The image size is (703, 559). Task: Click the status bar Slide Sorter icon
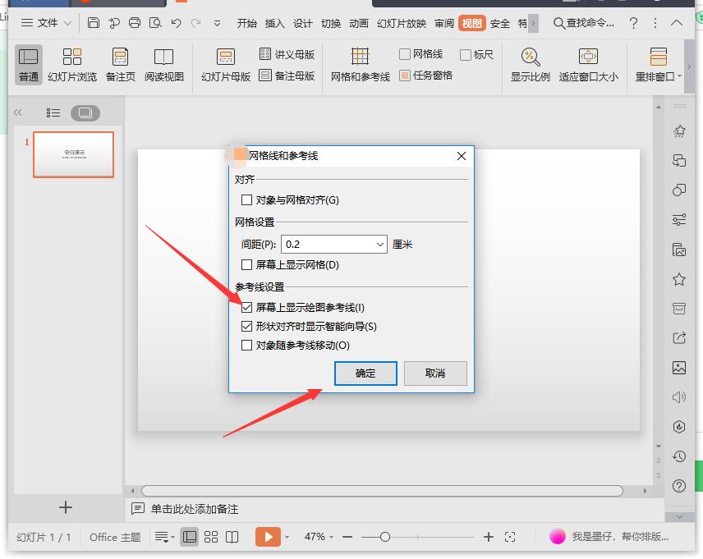pyautogui.click(x=211, y=537)
